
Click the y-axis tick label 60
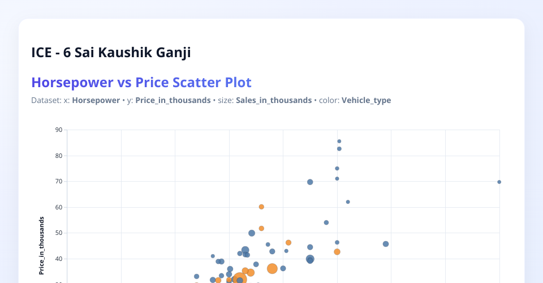click(x=59, y=207)
